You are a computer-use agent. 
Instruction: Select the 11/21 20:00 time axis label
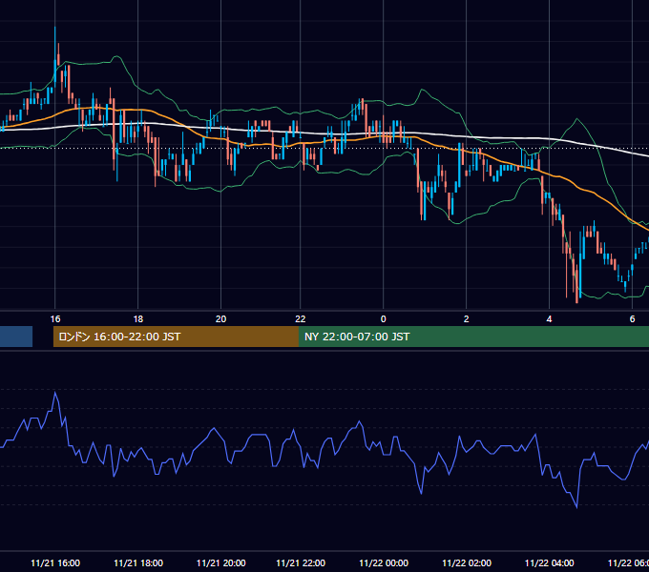[221, 562]
